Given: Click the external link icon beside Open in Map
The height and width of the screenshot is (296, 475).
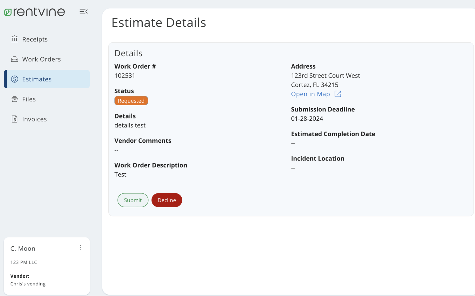Looking at the screenshot, I should (x=337, y=94).
